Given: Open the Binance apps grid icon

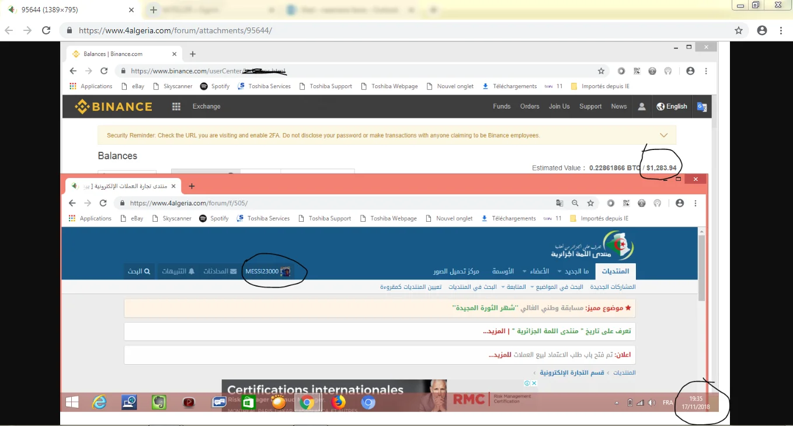Looking at the screenshot, I should [x=176, y=106].
